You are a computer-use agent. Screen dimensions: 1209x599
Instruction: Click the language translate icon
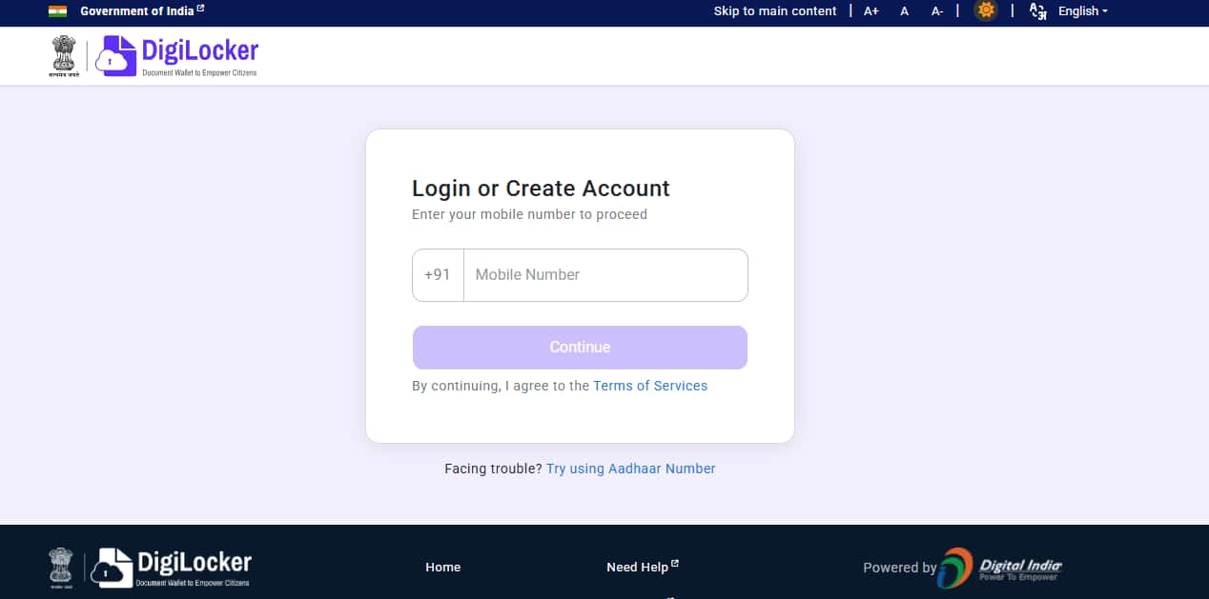1038,11
